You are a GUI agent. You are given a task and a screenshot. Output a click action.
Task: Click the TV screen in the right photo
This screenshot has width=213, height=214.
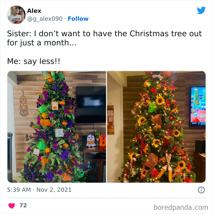(197, 106)
